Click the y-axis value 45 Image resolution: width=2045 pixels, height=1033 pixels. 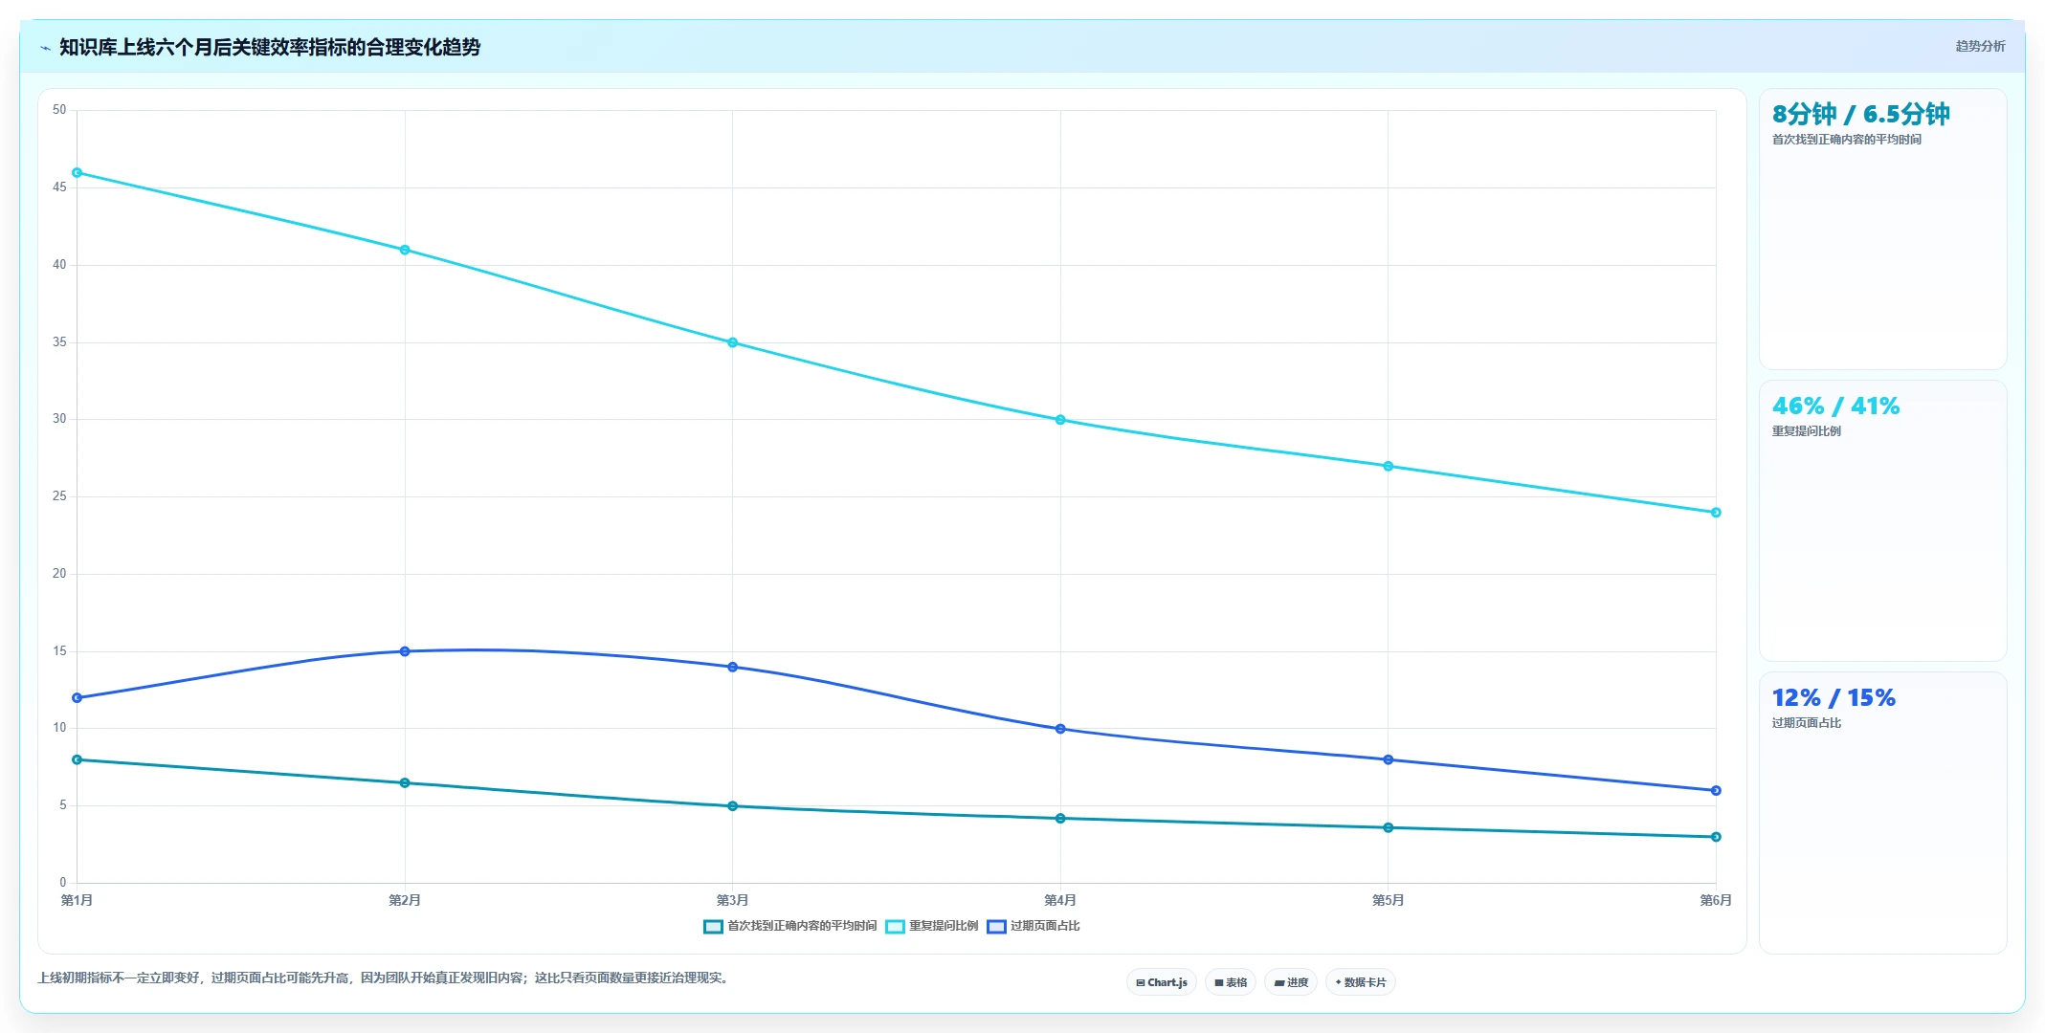tap(59, 187)
